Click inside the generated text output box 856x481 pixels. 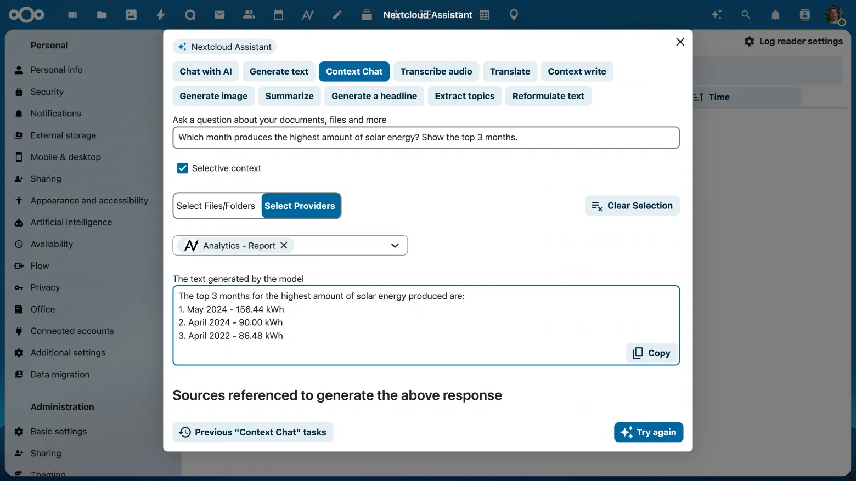tap(426, 325)
